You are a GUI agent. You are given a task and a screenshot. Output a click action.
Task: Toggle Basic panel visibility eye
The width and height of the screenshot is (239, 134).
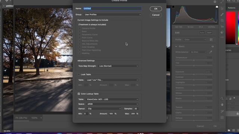click(212, 47)
